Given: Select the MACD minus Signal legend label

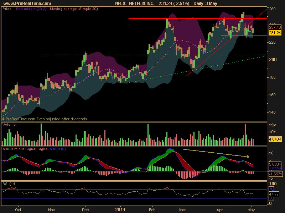Looking at the screenshot, I should [x=20, y=149].
